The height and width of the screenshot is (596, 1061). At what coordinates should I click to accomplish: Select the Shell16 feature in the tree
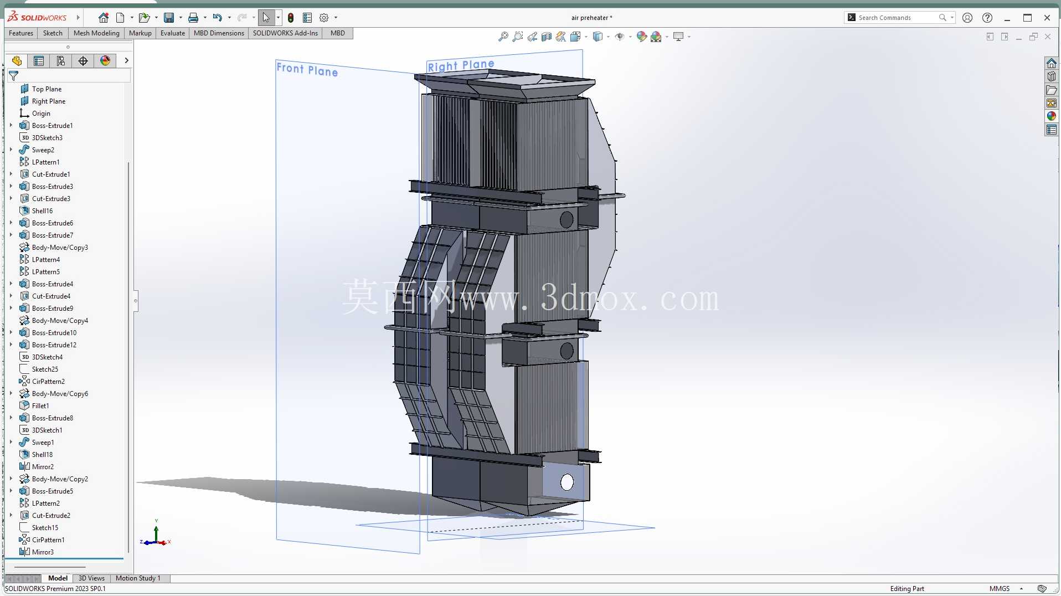(x=42, y=211)
